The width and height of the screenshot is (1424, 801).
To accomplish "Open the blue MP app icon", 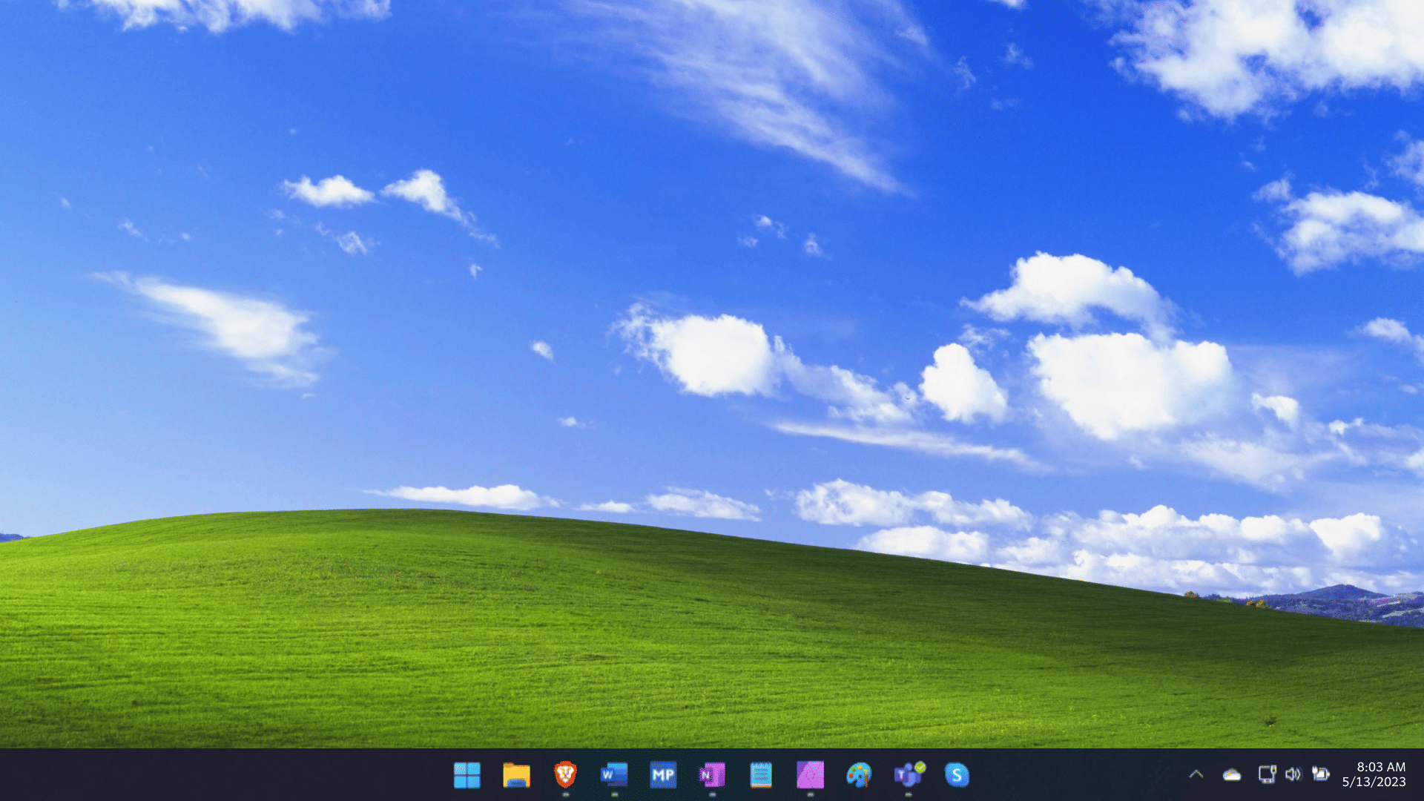I will pos(663,775).
